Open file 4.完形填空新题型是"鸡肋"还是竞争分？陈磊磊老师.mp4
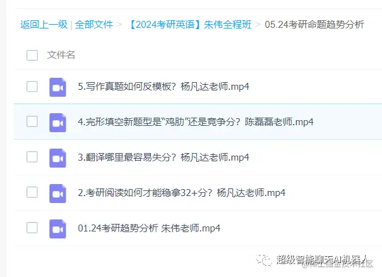Image resolution: width=382 pixels, height=277 pixels. 196,121
